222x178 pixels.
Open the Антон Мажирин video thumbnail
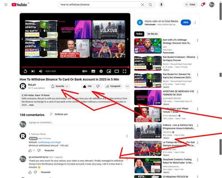[148, 115]
